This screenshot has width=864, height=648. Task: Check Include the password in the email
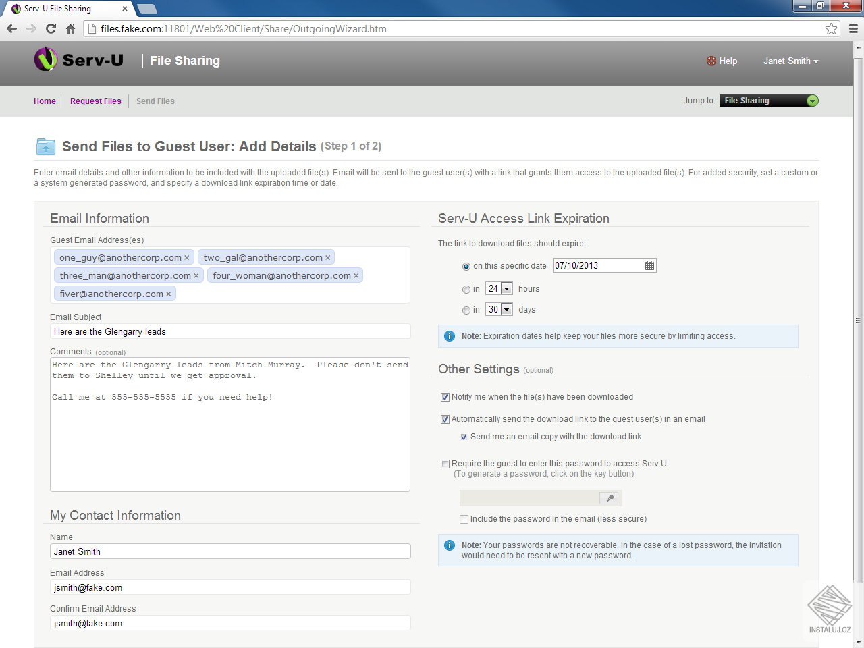pyautogui.click(x=464, y=519)
